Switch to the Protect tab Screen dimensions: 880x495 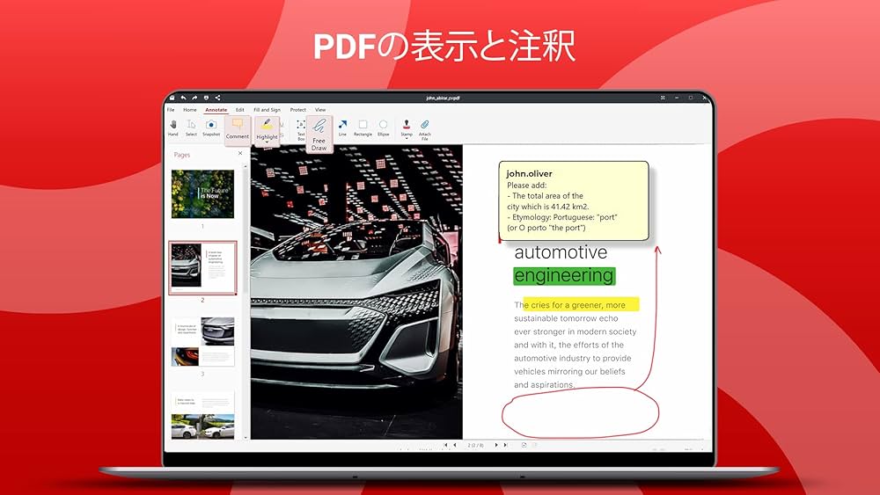point(298,110)
